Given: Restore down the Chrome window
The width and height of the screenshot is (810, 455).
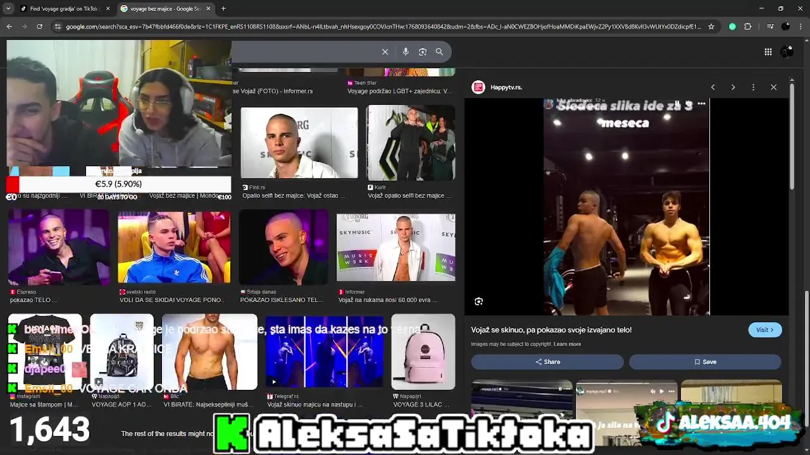Looking at the screenshot, I should [x=780, y=9].
